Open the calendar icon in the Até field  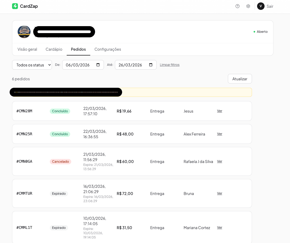(x=151, y=65)
